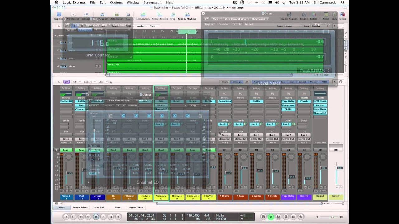Mute the HiHat track in the Arrange

96,66
